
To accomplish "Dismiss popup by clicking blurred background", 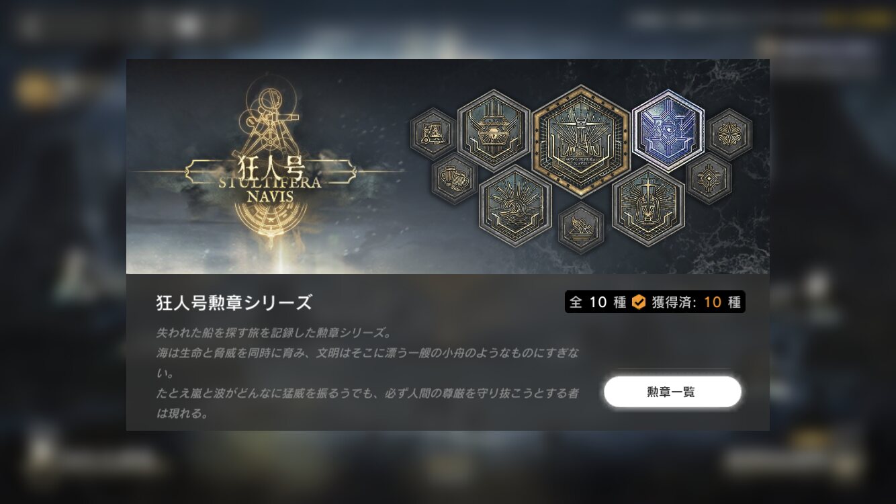I will [x=60, y=269].
